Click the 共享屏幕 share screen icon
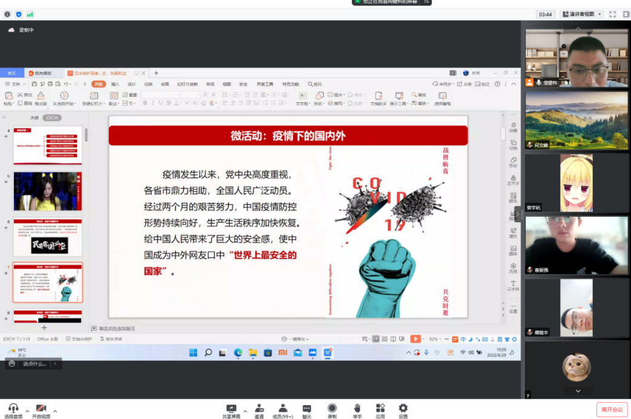 click(231, 409)
